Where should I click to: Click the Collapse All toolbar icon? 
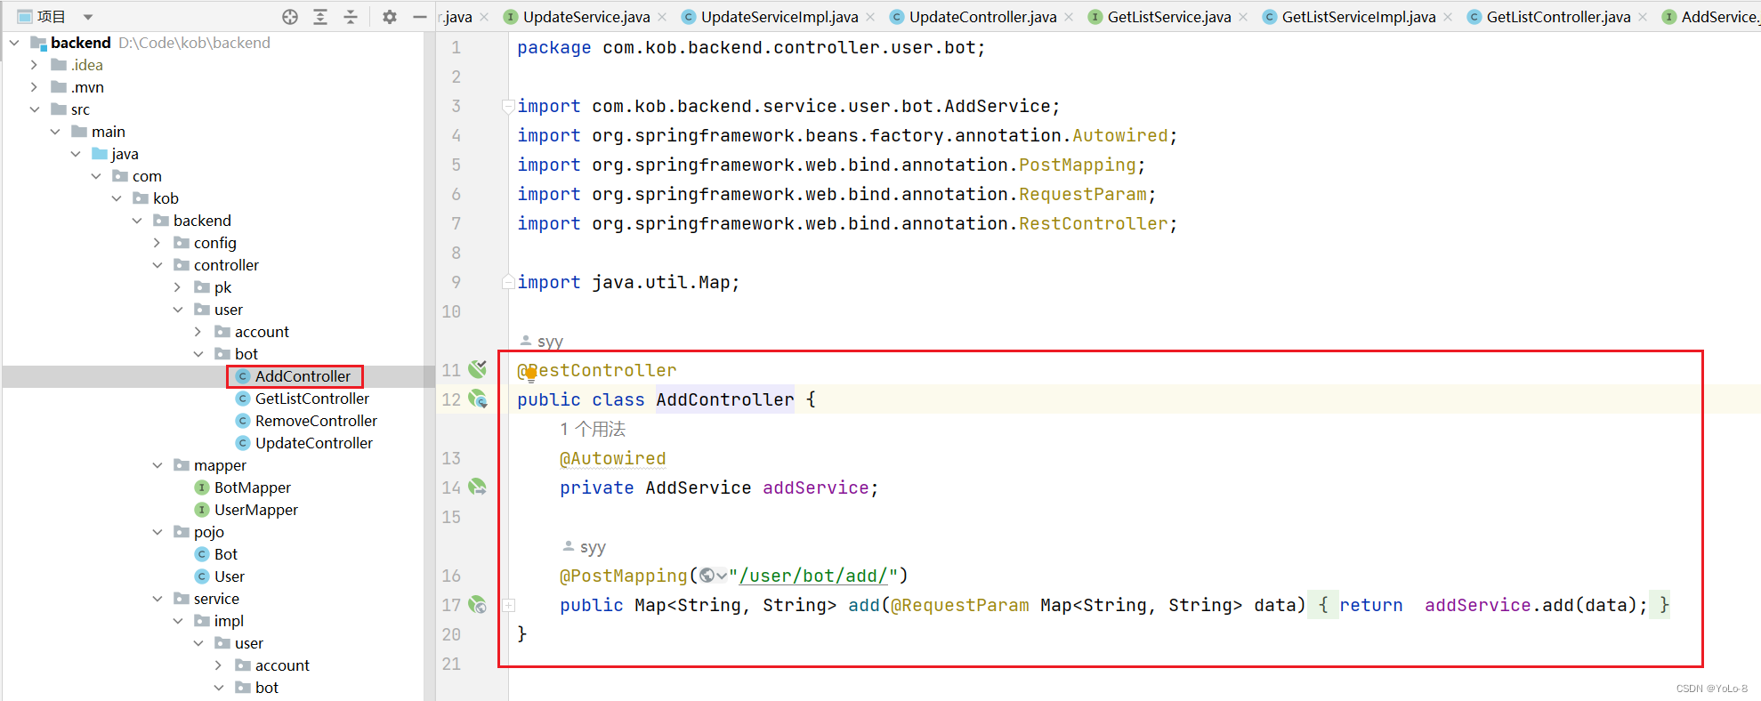coord(351,17)
